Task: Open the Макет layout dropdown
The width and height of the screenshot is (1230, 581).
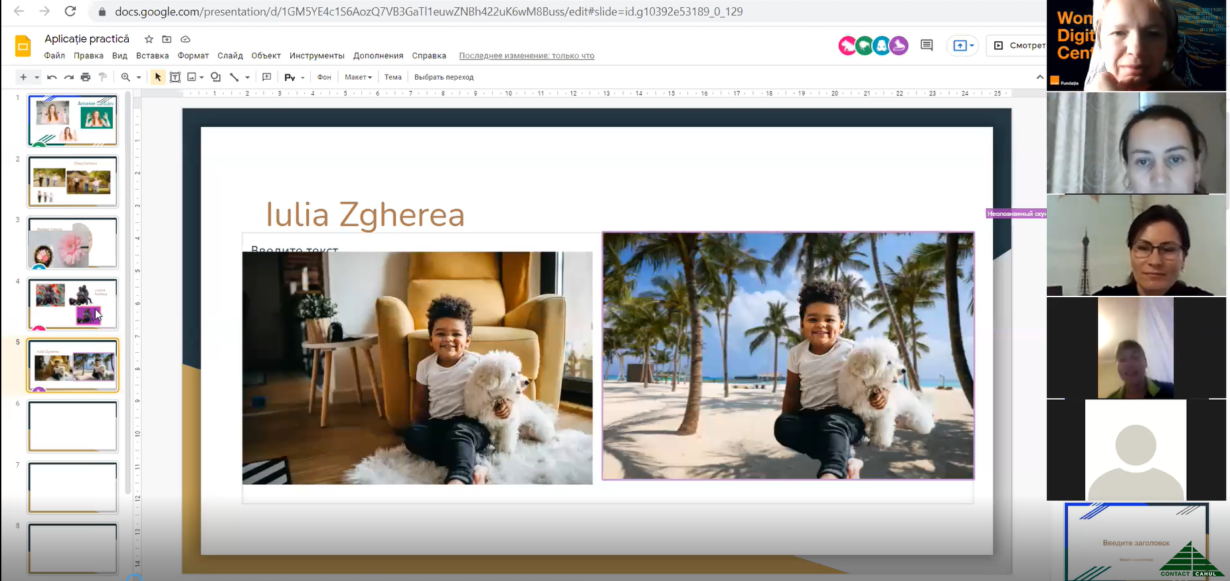Action: coord(358,77)
